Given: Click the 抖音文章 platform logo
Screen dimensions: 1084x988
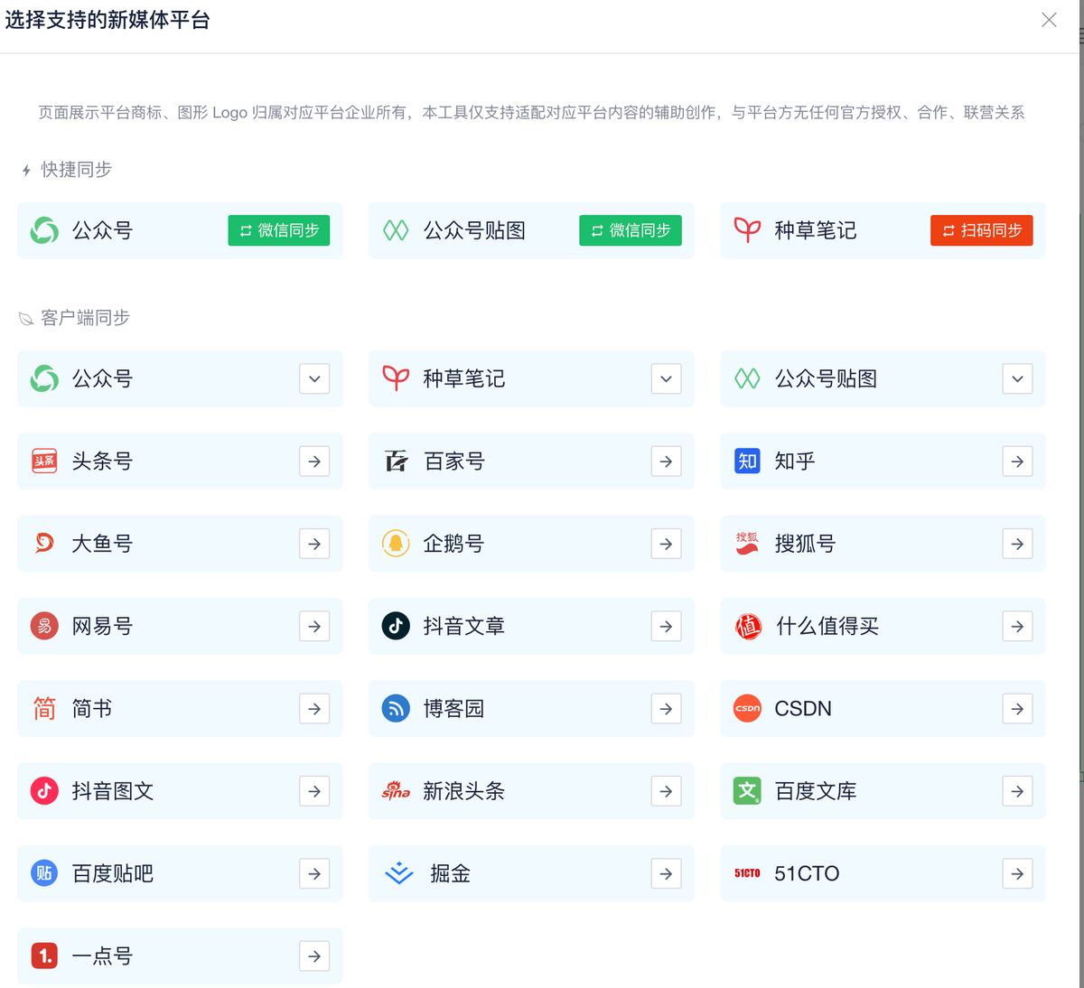Looking at the screenshot, I should 396,626.
